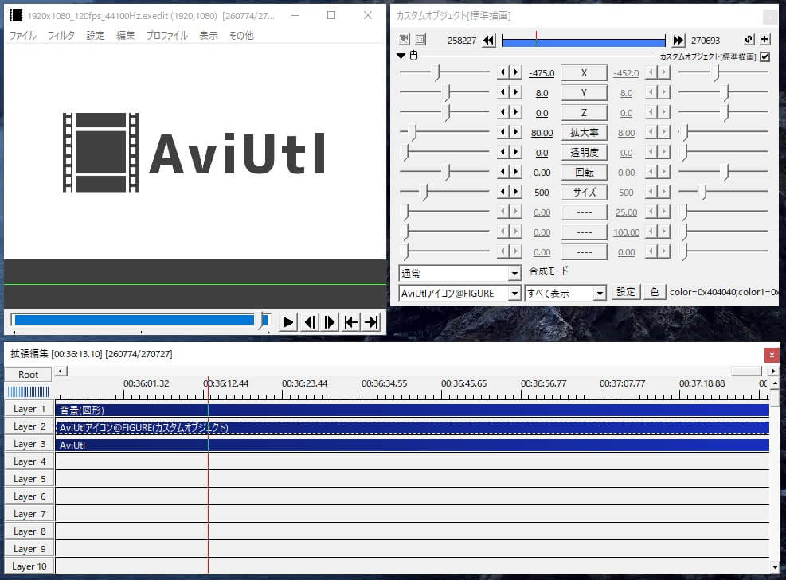Click the サイズ button

[584, 192]
